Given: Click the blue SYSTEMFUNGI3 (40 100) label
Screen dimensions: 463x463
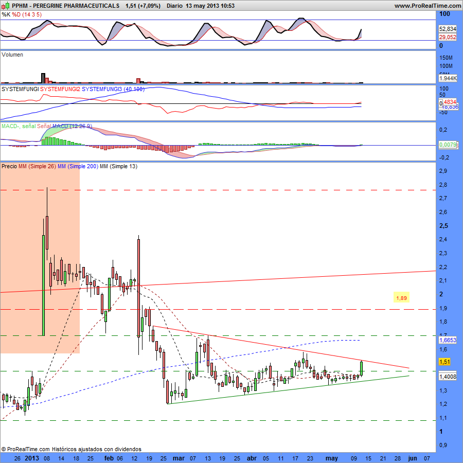Looking at the screenshot, I should (113, 89).
